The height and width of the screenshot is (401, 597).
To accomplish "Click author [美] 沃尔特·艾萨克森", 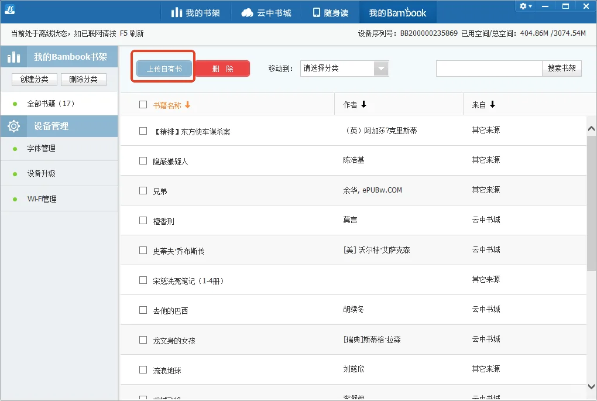I will [376, 250].
